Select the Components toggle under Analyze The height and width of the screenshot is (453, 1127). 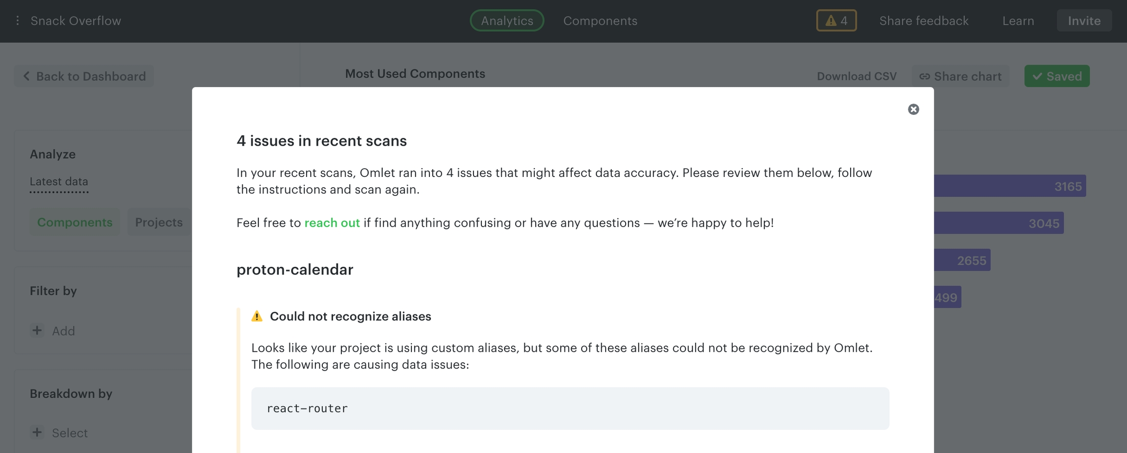[x=75, y=222]
